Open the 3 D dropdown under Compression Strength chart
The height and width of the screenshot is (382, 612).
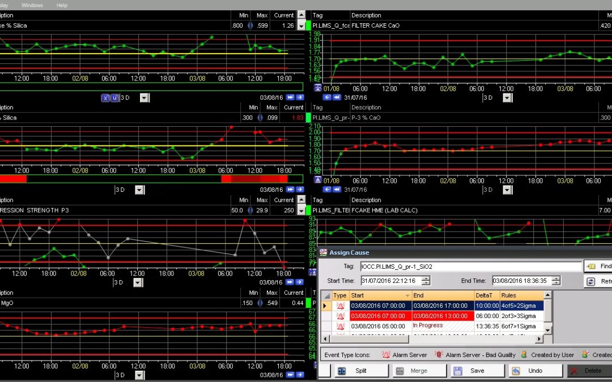pos(138,282)
